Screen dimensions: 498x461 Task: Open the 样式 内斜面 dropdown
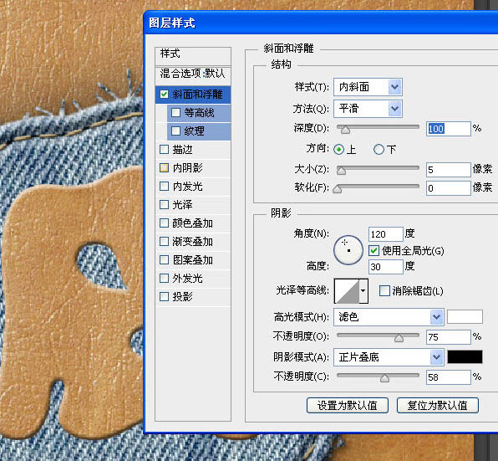click(368, 87)
